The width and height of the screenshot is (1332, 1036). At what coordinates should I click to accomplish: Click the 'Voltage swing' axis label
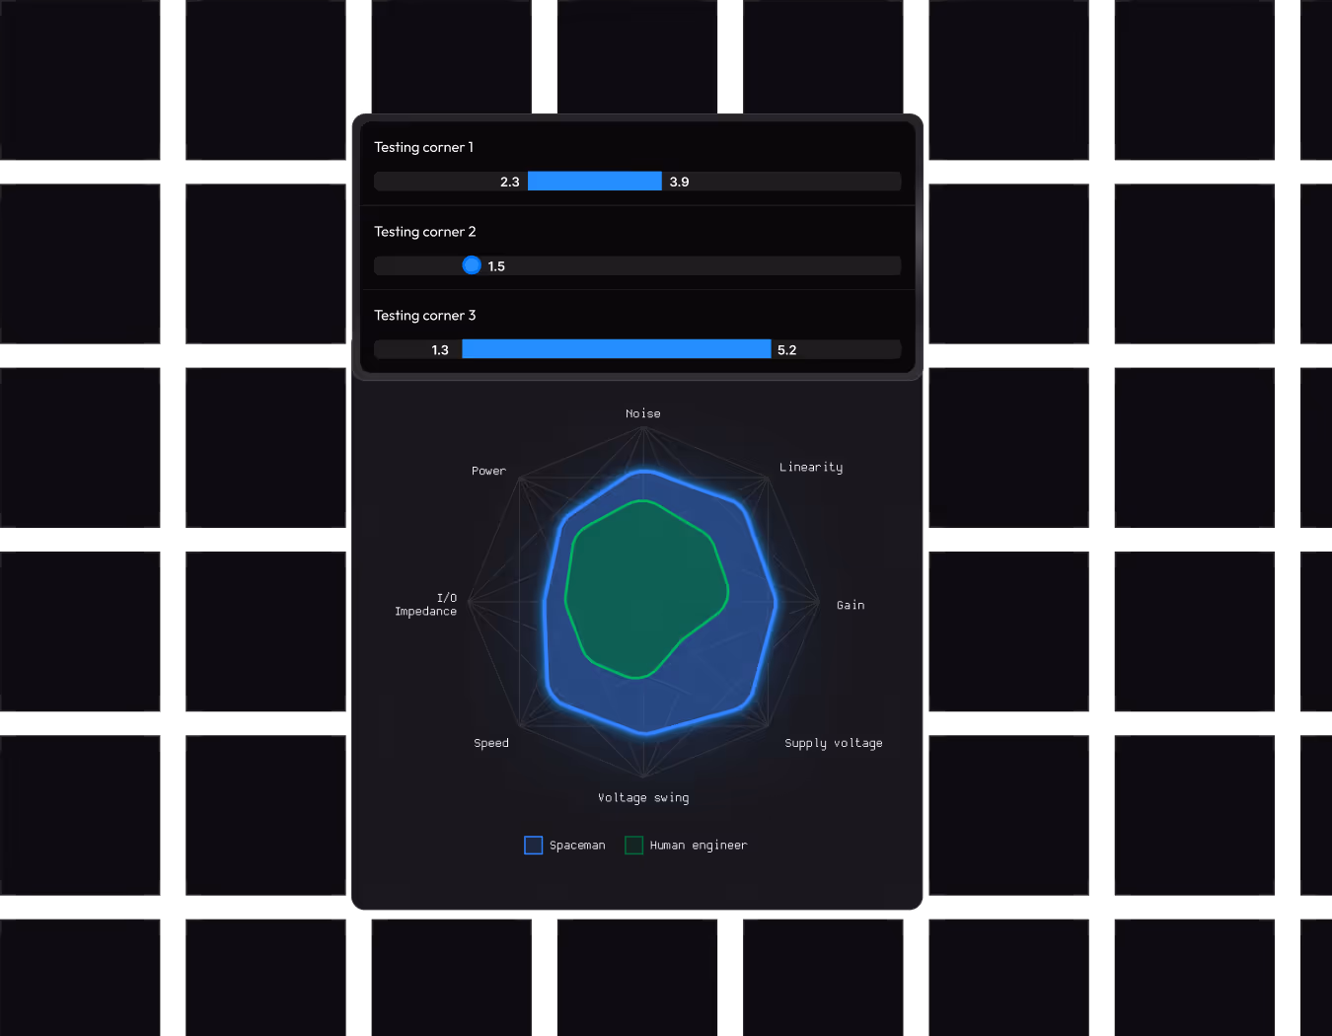point(643,798)
